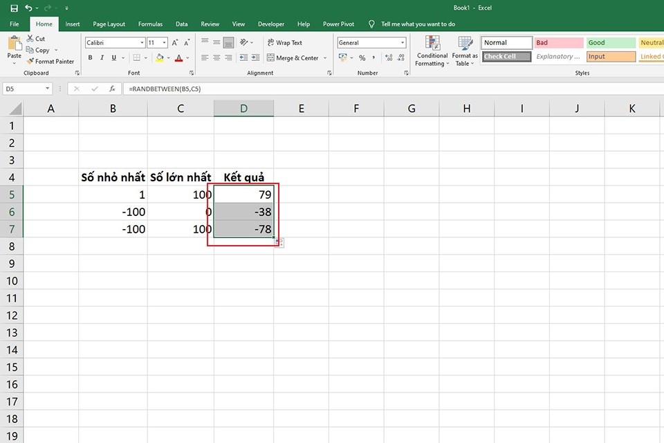Image resolution: width=664 pixels, height=443 pixels.
Task: Open the Calibri font name dropdown
Action: [142, 43]
